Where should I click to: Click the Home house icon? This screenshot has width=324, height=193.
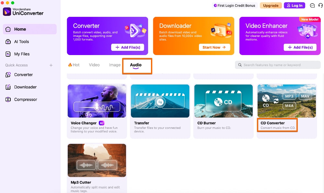pos(8,29)
